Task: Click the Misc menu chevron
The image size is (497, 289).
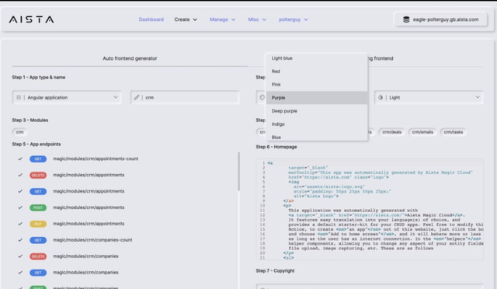Action: (x=264, y=19)
